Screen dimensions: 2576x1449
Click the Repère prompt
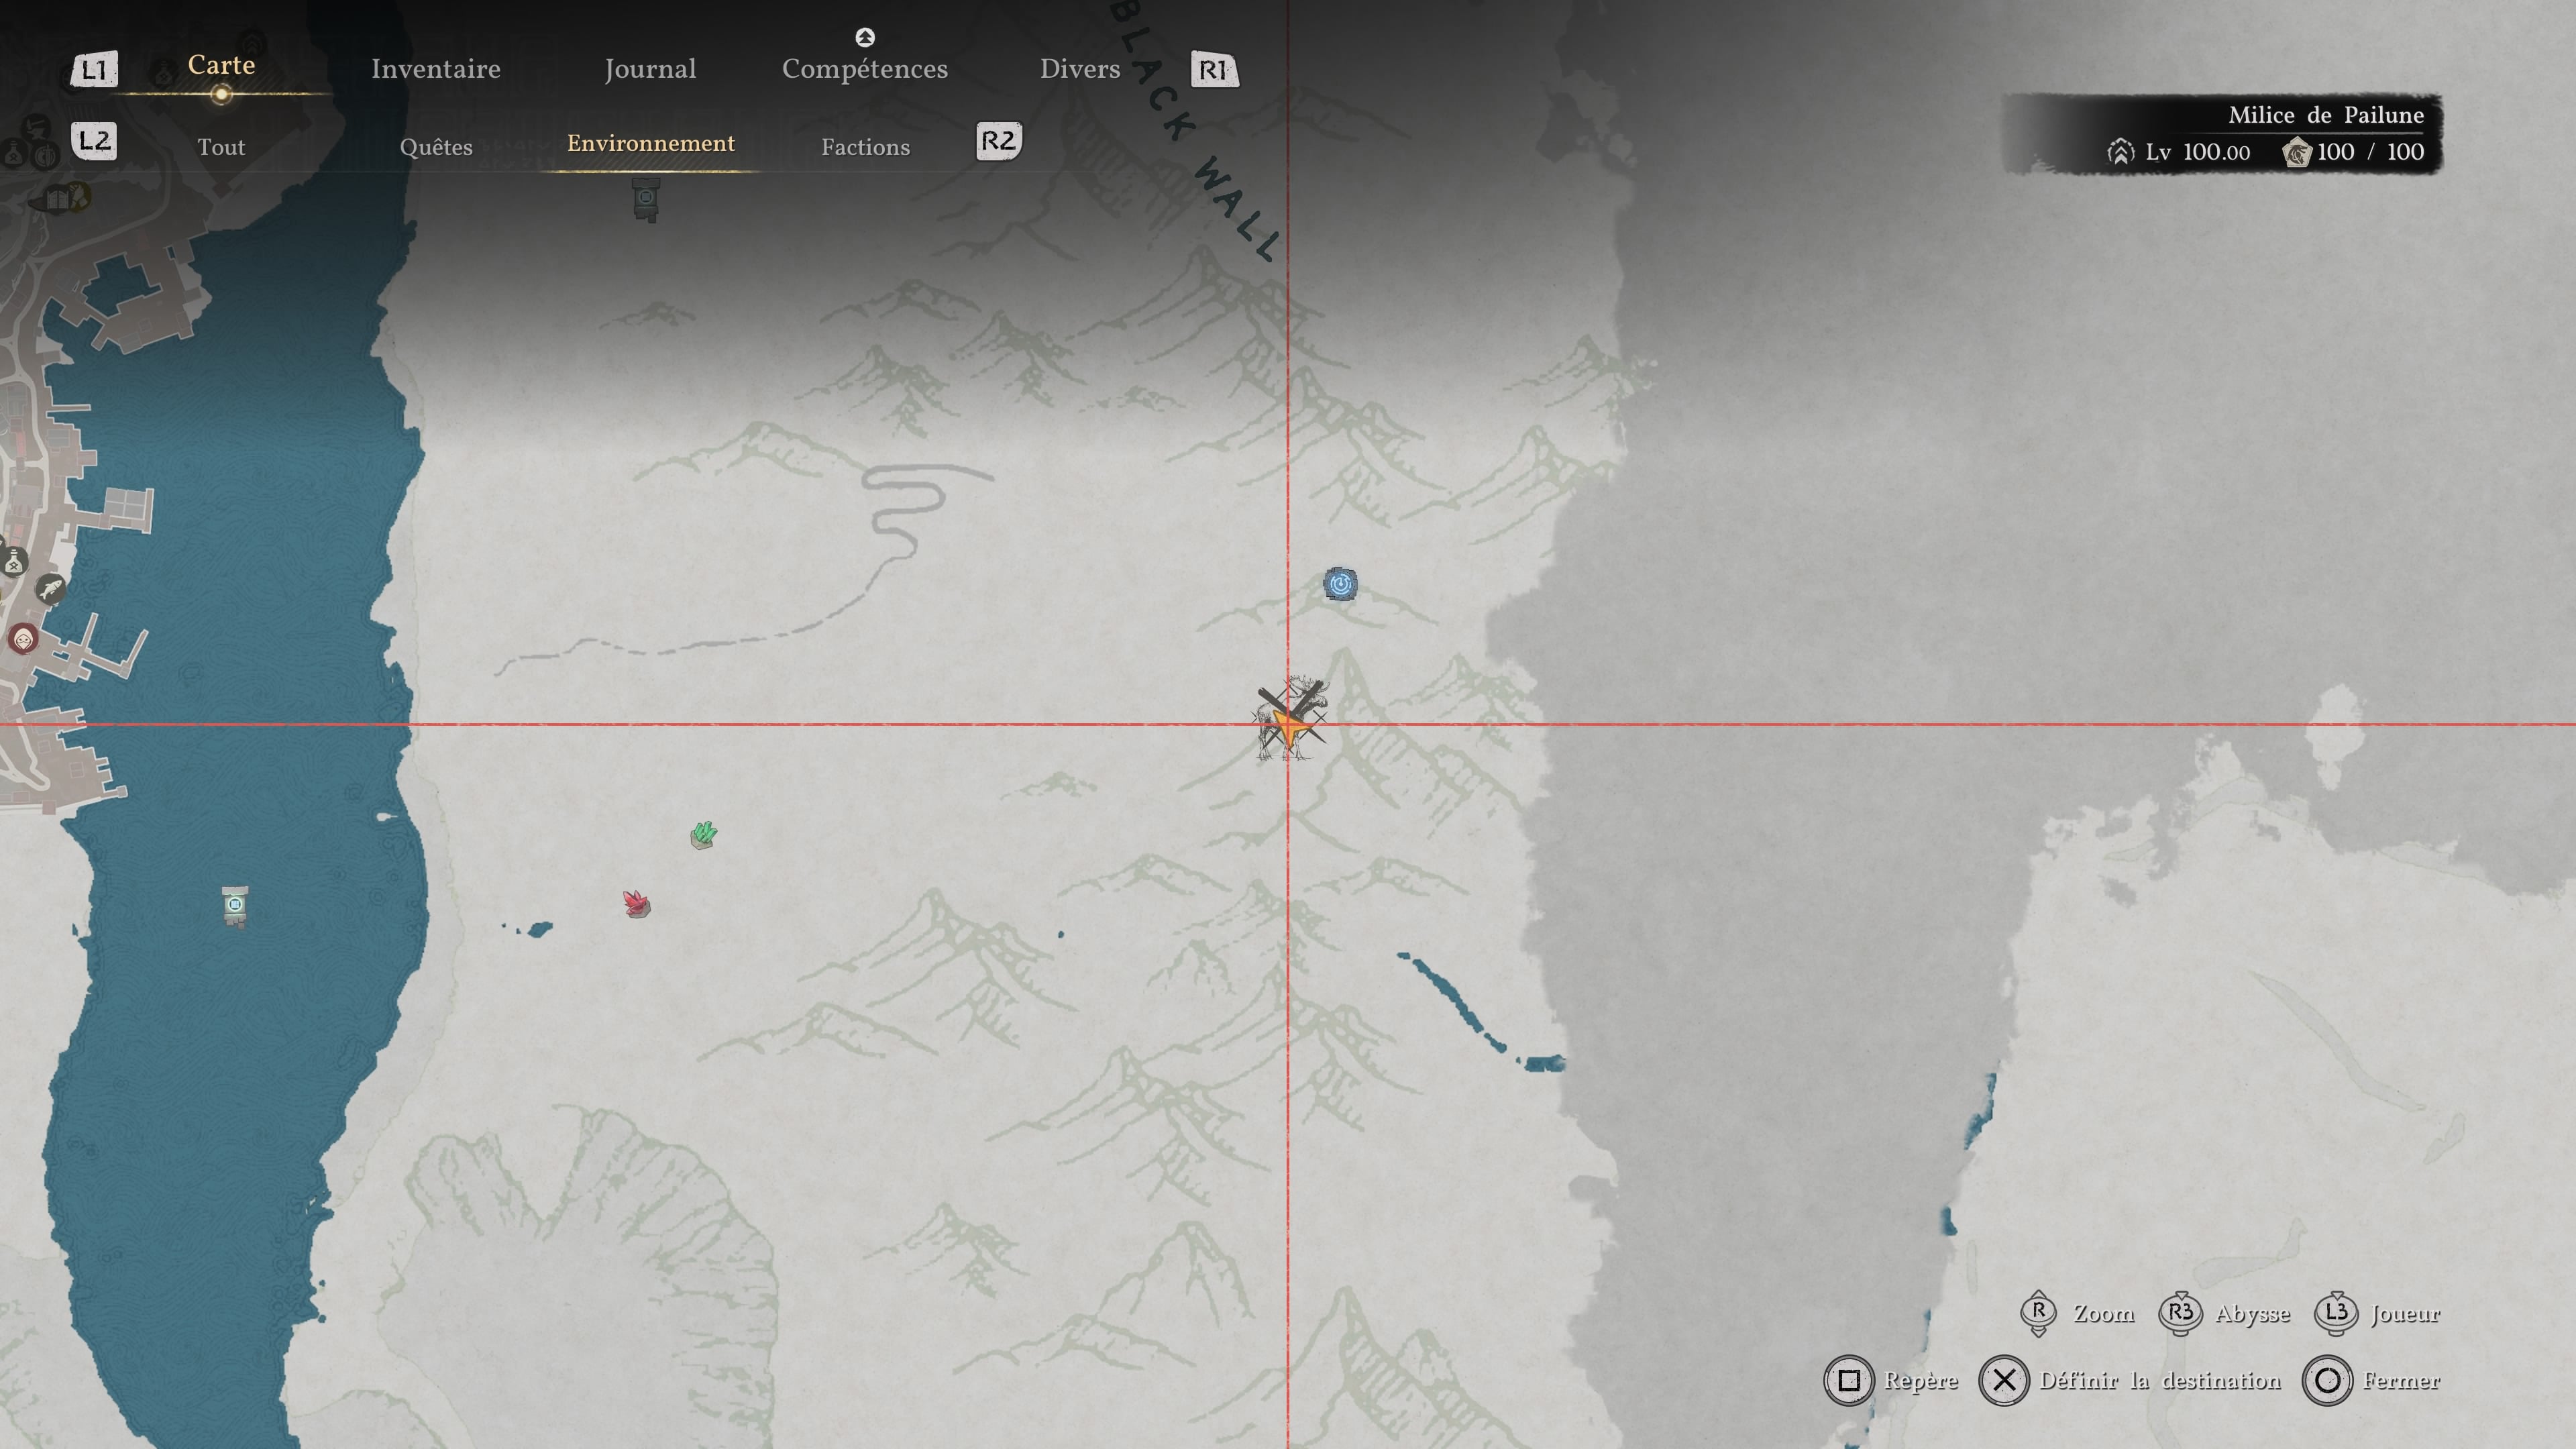point(1891,1381)
